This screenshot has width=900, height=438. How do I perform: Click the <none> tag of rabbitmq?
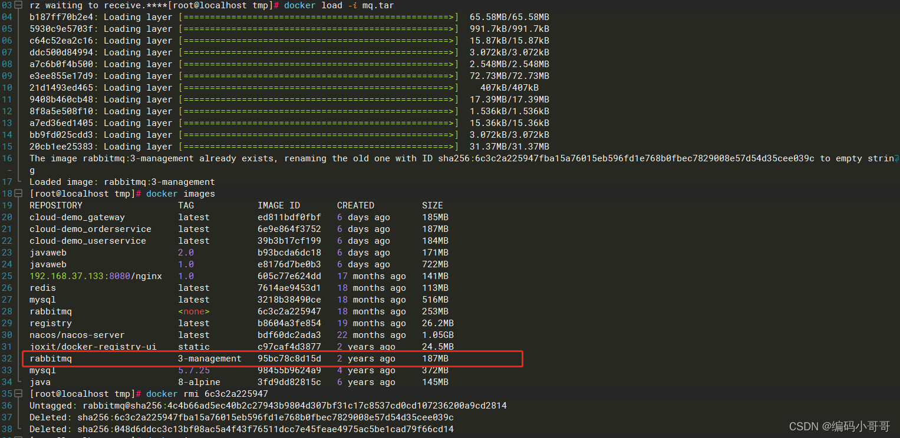click(x=194, y=311)
